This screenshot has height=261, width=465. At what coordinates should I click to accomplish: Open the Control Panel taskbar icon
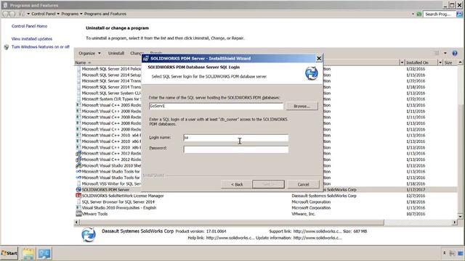coord(44,254)
